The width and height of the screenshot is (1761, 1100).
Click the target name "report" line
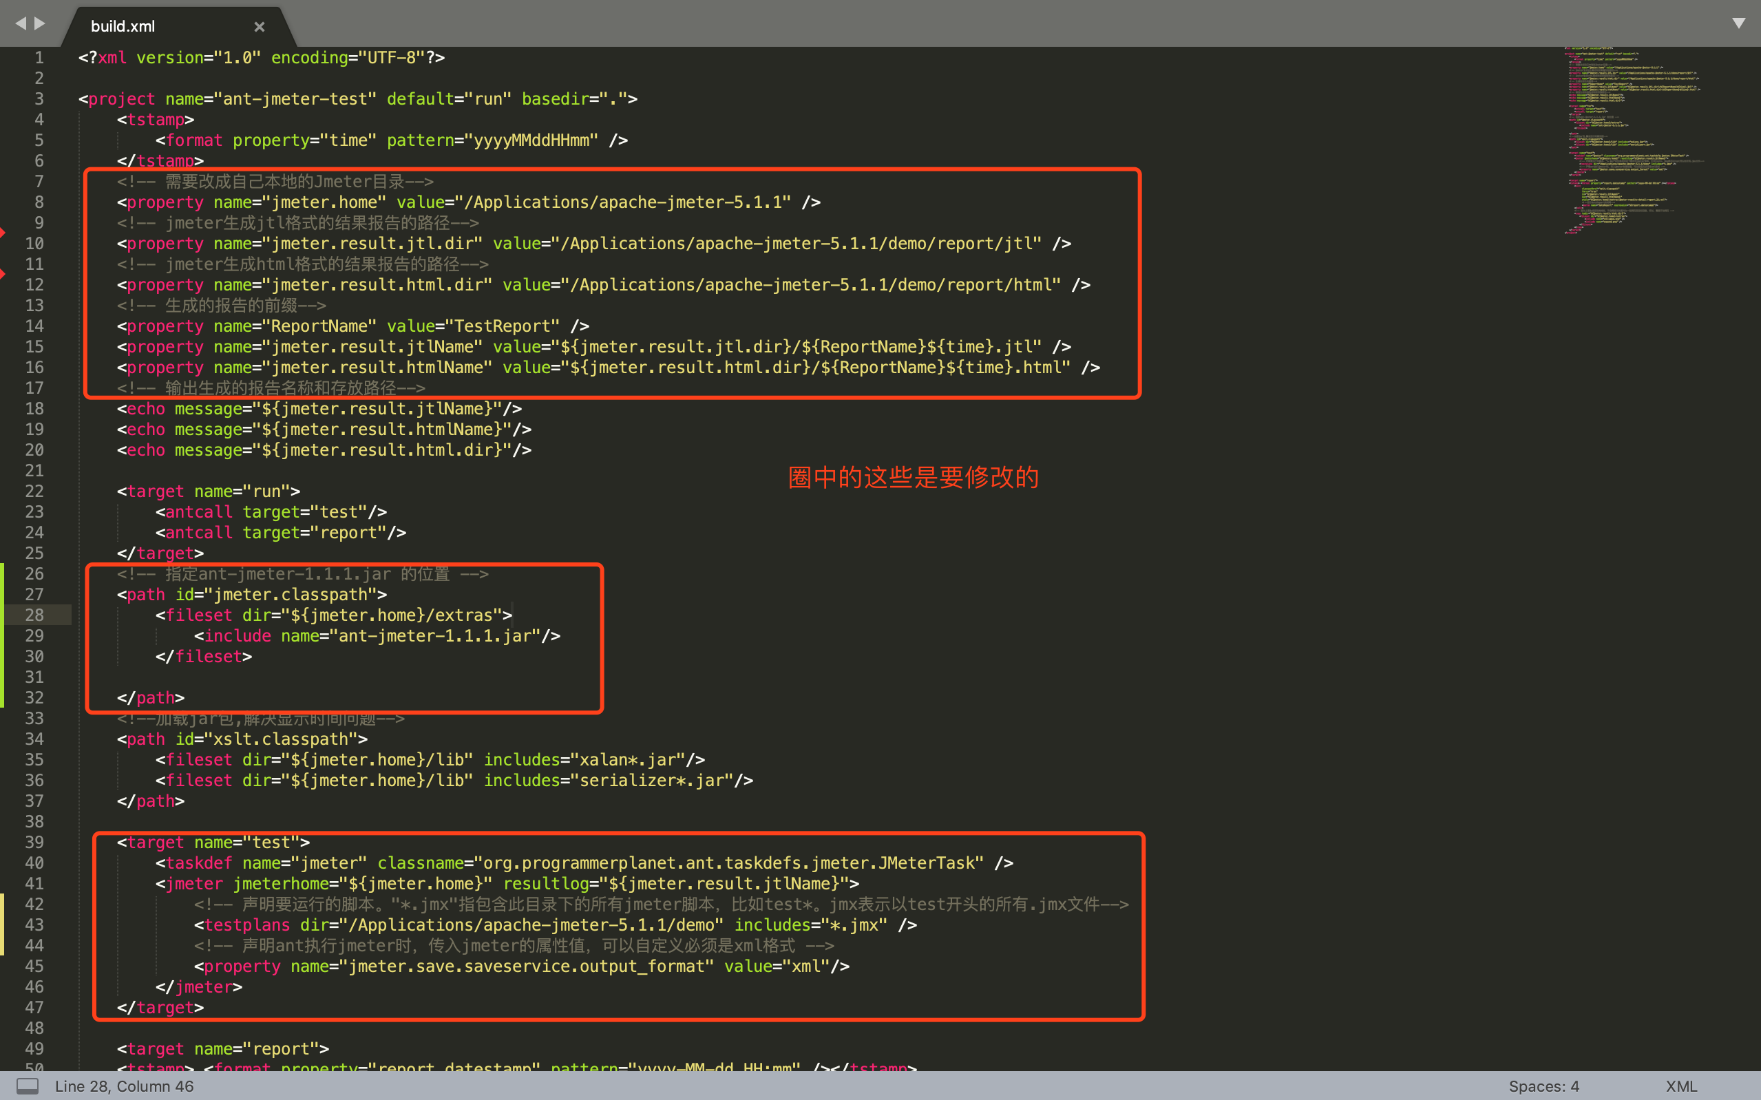(222, 1048)
